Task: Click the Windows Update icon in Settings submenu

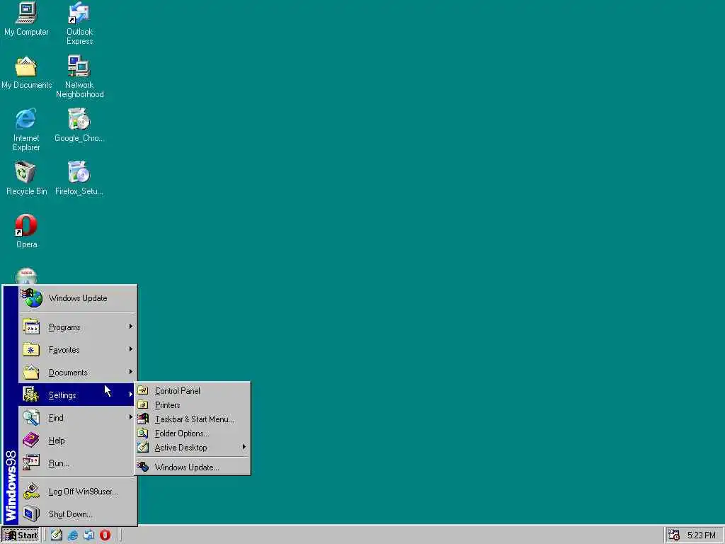Action: click(143, 467)
